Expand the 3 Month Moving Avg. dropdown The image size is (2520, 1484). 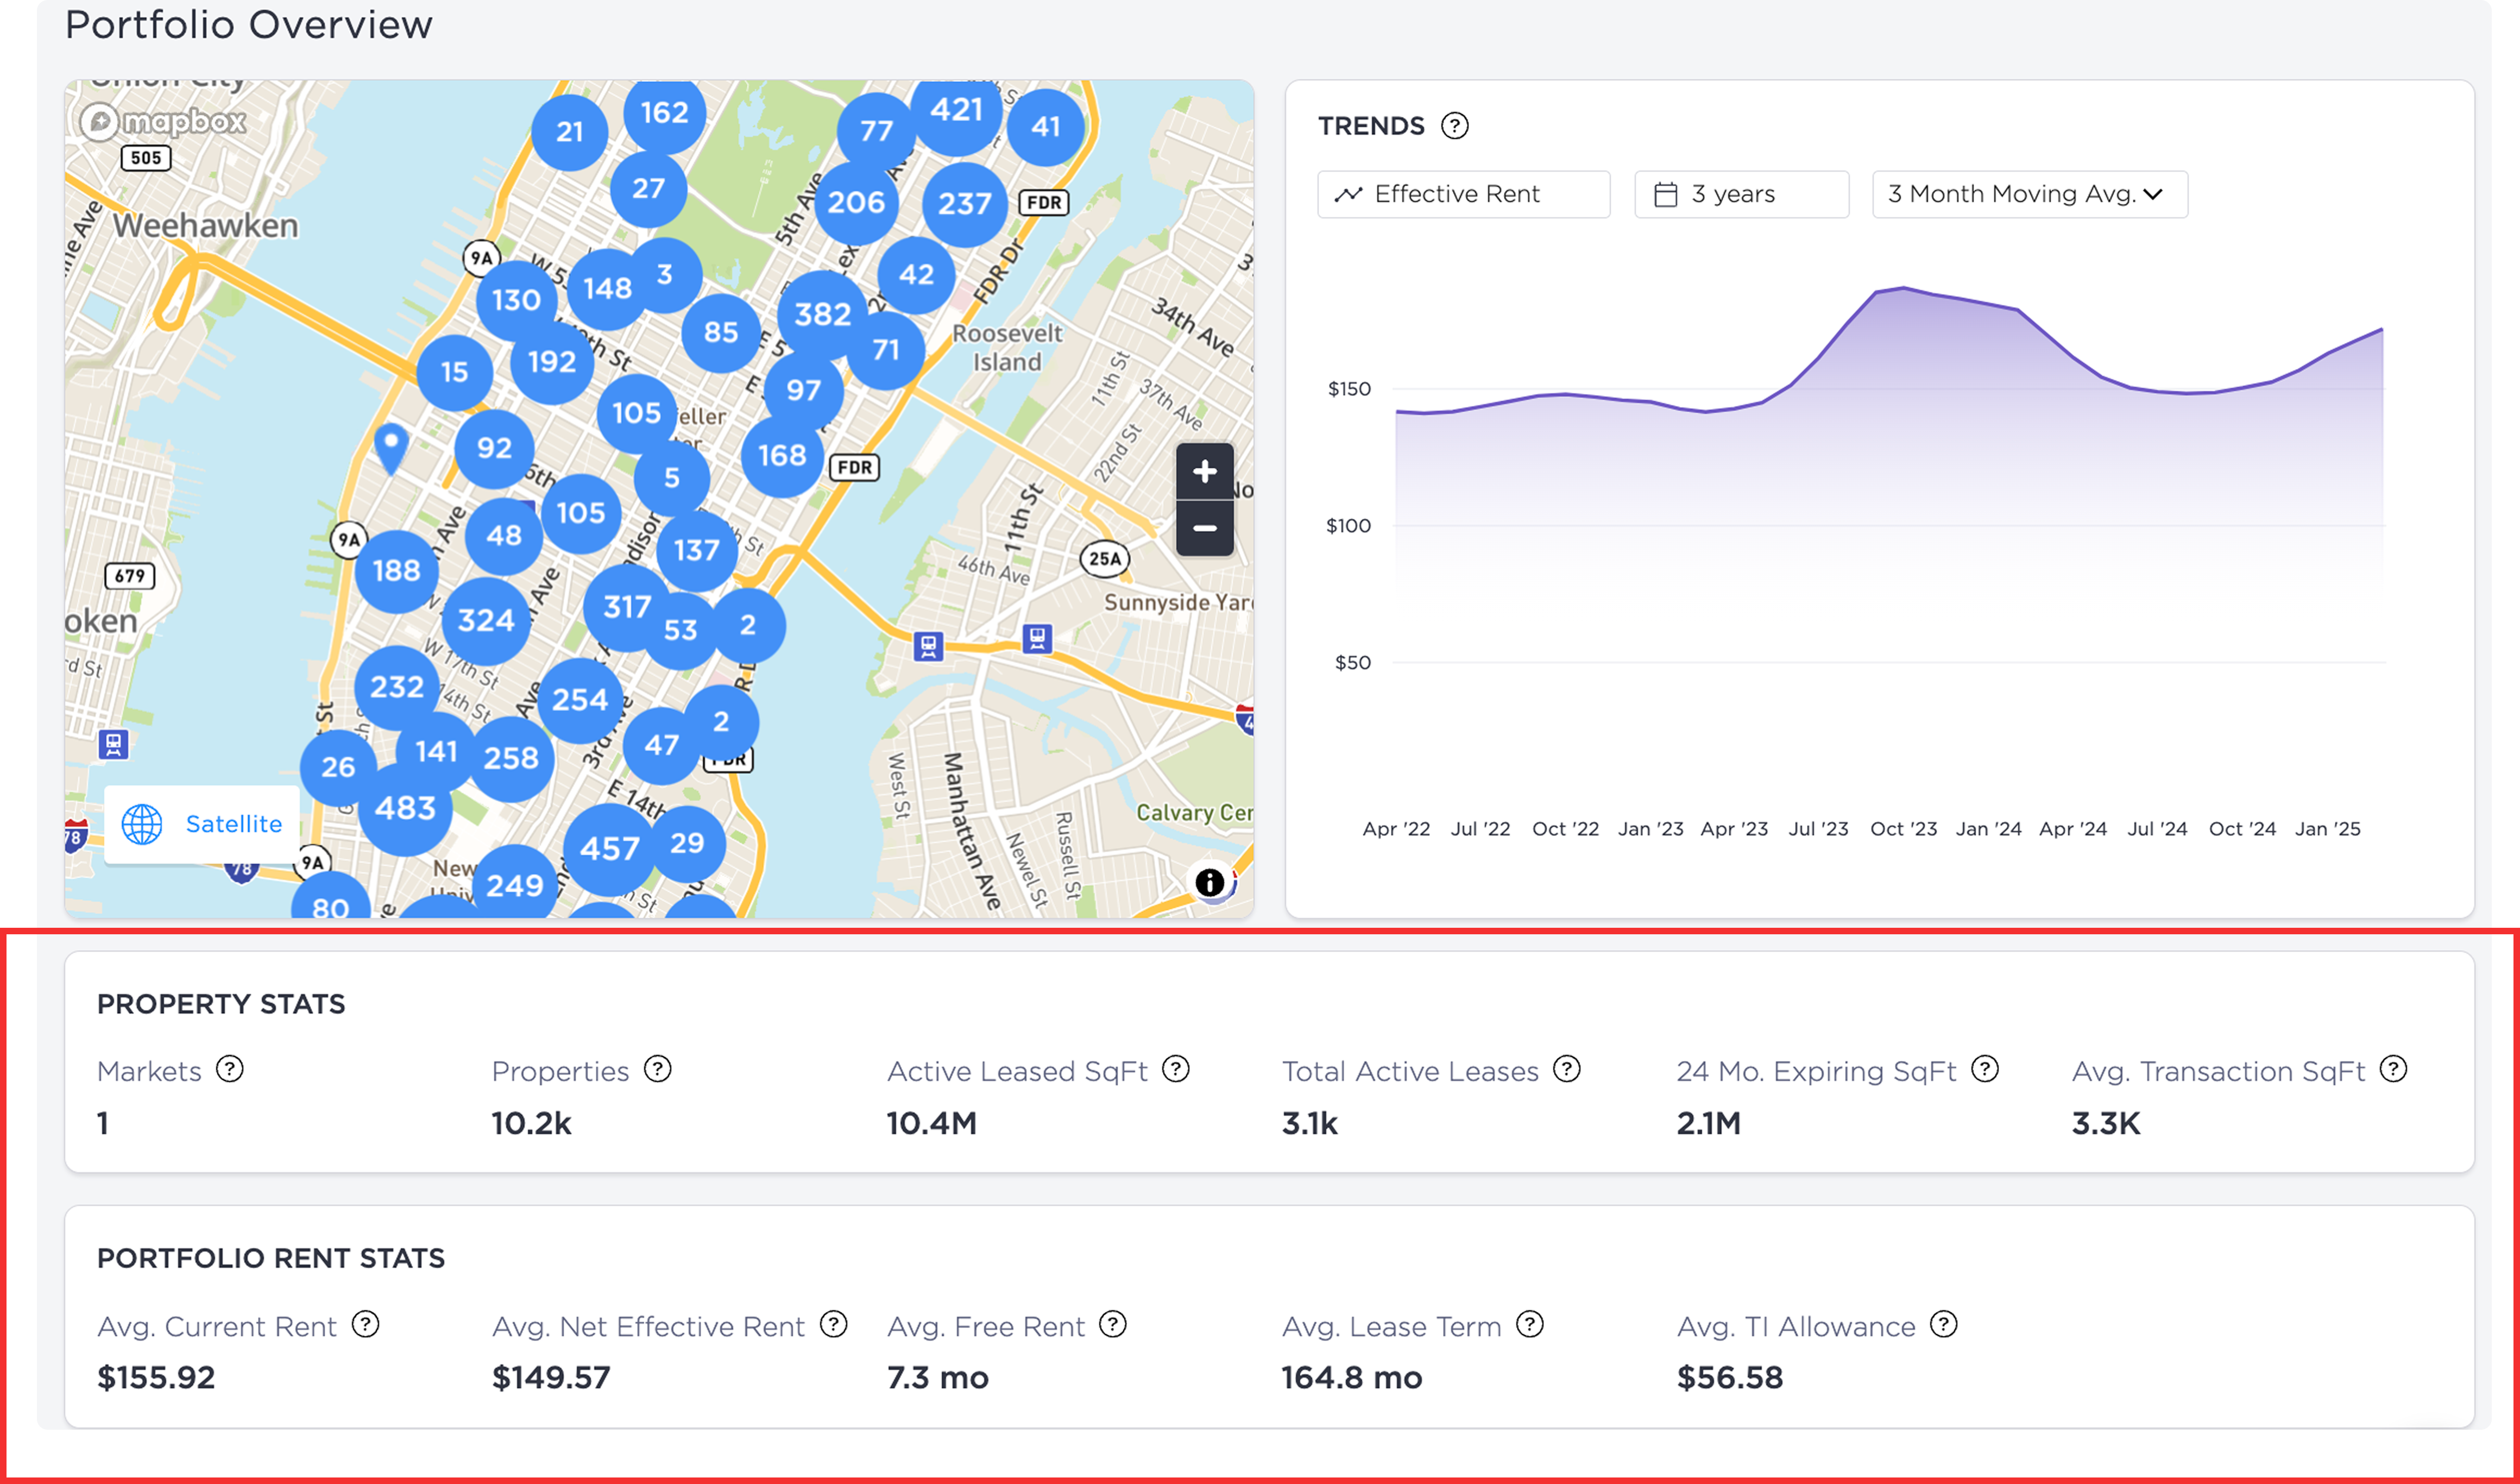pos(2029,194)
